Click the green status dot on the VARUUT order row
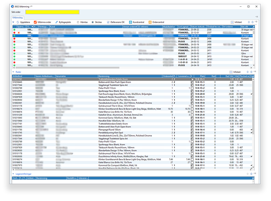This screenshot has height=201, width=271. (x=14, y=56)
